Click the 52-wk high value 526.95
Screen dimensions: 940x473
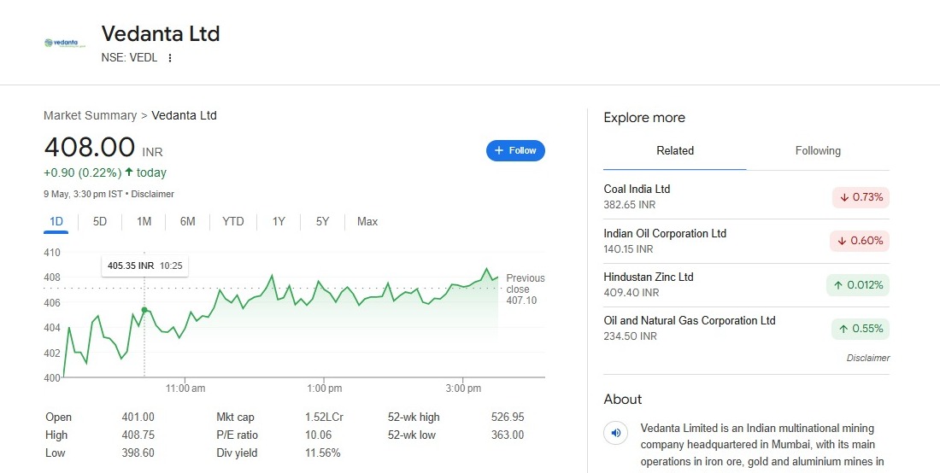coord(508,418)
